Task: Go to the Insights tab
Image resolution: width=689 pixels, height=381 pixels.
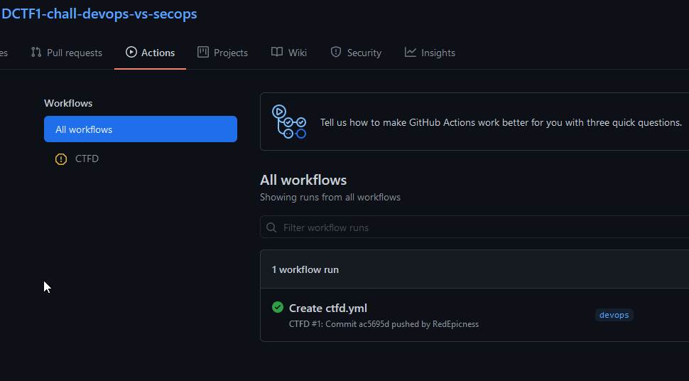Action: click(x=430, y=53)
